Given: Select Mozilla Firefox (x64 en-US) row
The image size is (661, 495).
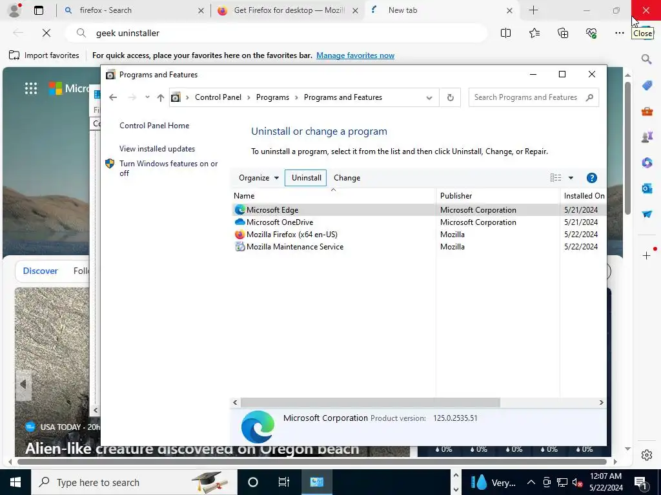Looking at the screenshot, I should click(419, 235).
